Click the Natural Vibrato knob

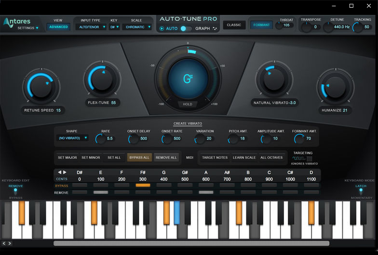274,79
